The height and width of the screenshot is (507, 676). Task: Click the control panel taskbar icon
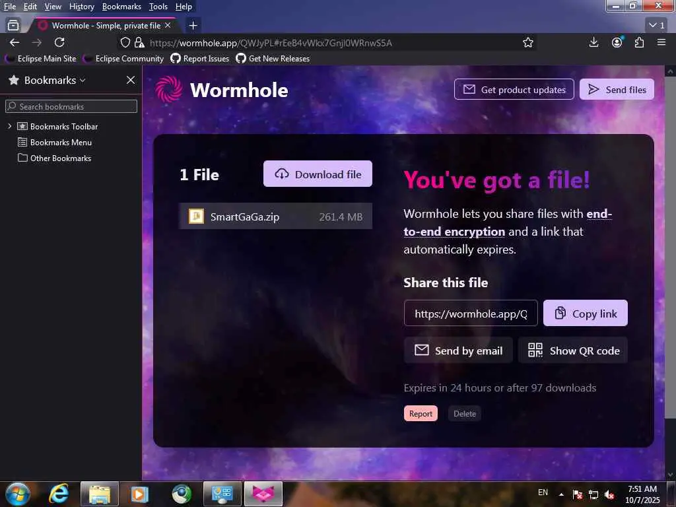[x=222, y=494]
